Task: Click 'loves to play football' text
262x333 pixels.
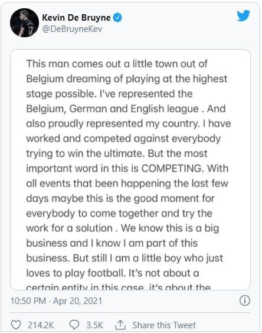Action: 76,273
